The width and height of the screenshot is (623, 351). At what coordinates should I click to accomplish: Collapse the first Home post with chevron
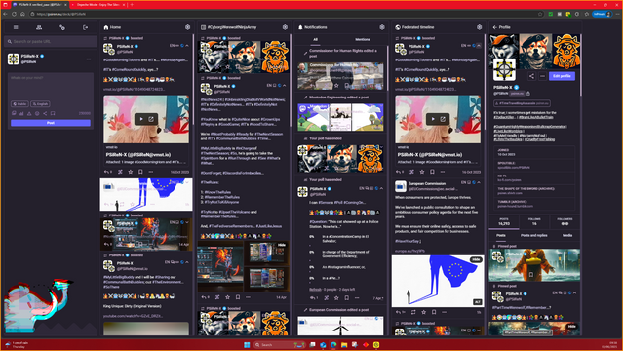click(187, 46)
